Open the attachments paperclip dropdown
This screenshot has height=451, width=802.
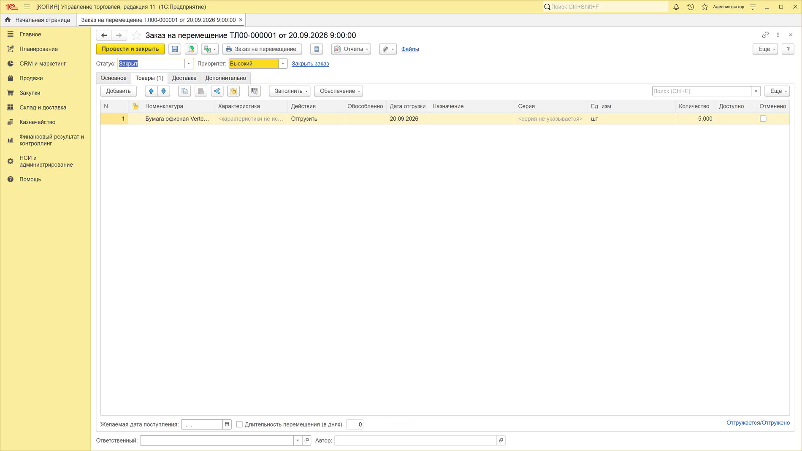click(x=388, y=49)
